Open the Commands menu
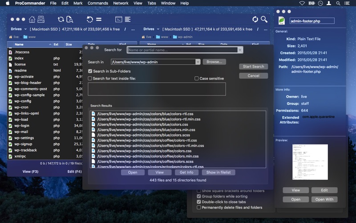This screenshot has height=223, width=356. tap(97, 3)
